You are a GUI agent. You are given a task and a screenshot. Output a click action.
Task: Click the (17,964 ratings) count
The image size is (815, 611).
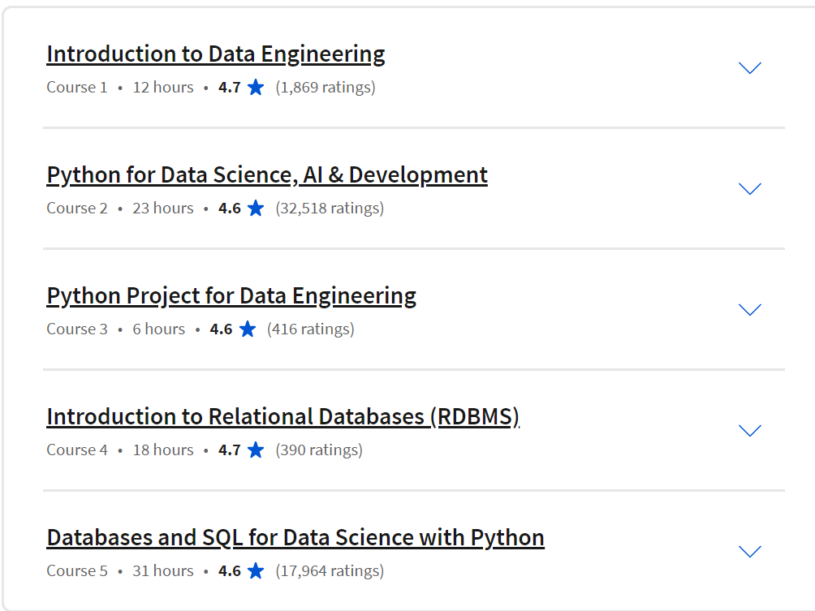click(x=330, y=571)
